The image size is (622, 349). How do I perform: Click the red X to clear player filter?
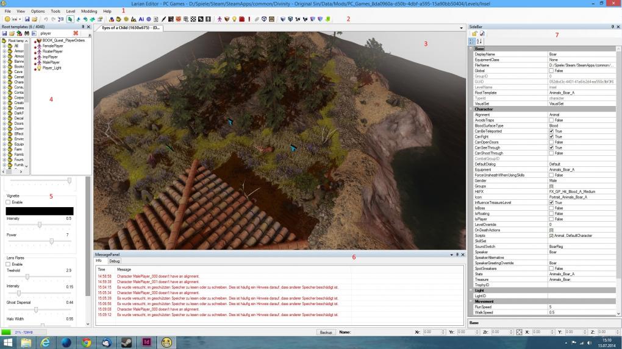(x=76, y=33)
